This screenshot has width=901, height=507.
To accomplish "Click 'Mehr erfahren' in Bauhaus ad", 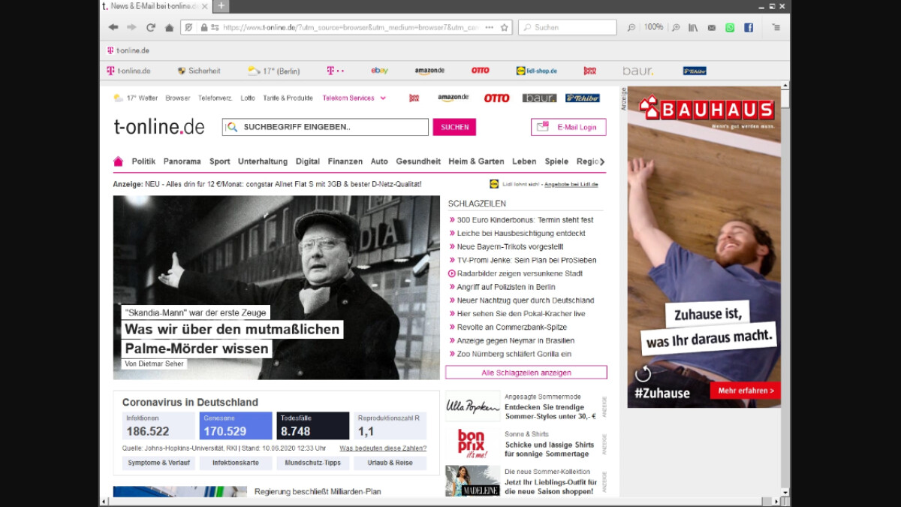I will 745,391.
